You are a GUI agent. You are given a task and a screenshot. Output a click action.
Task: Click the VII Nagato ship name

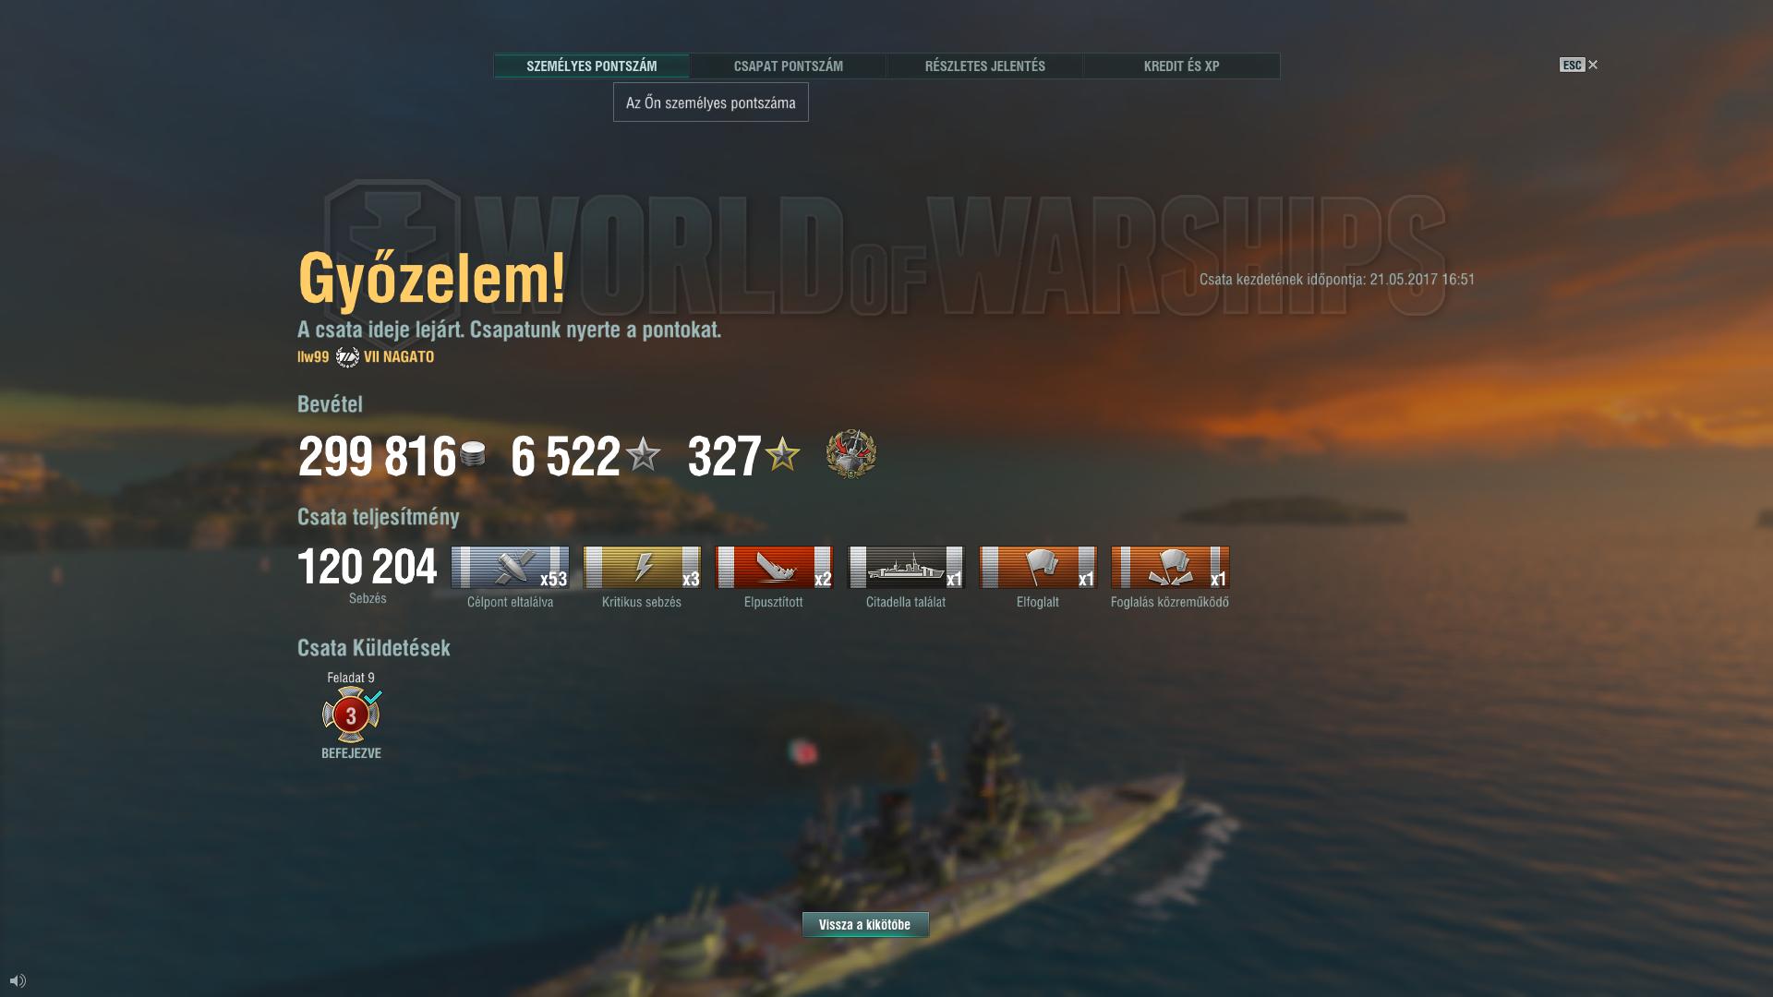click(x=399, y=357)
